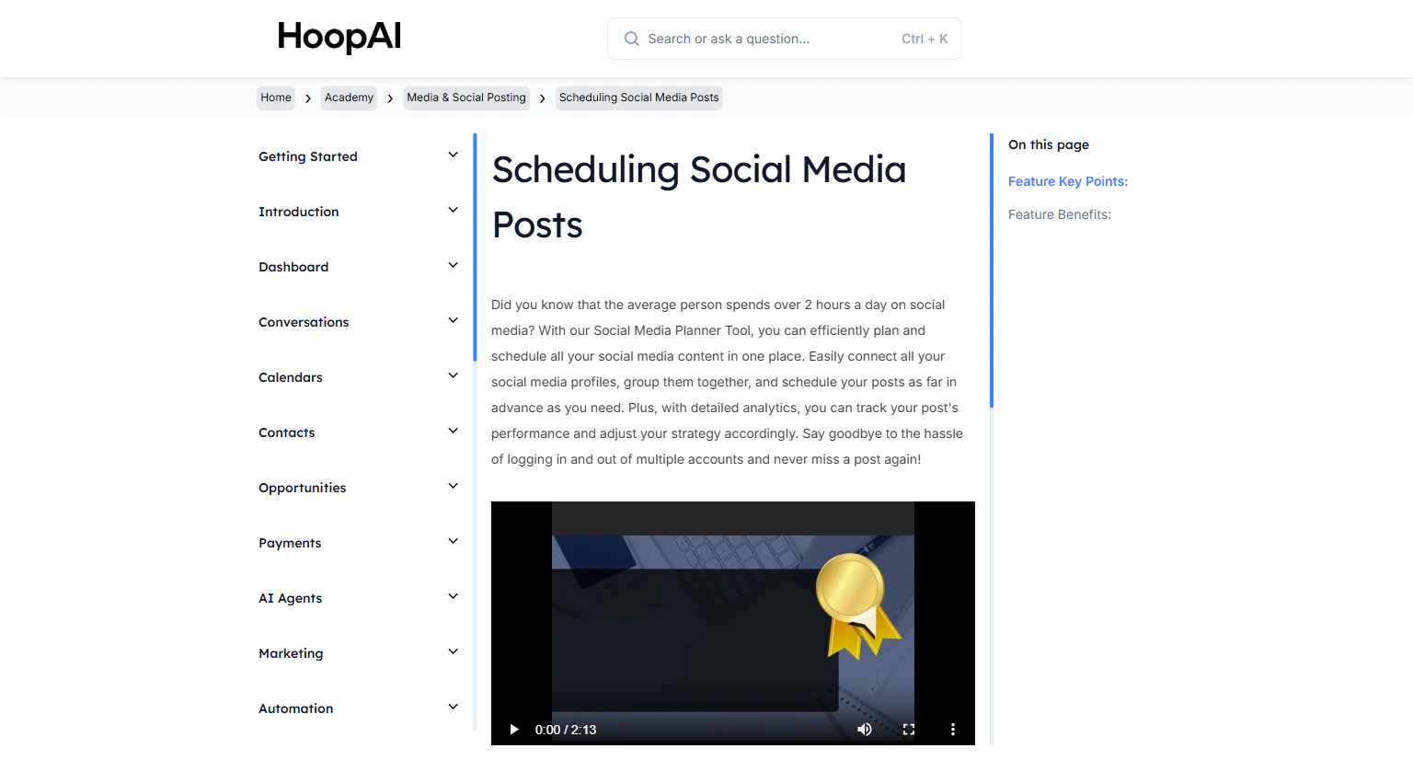Mute the video audio

(x=864, y=729)
